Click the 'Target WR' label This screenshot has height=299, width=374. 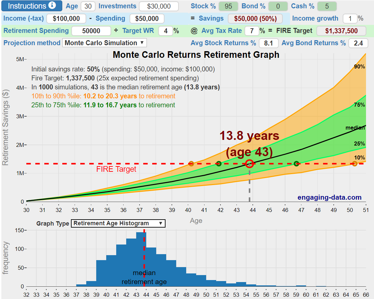(x=138, y=31)
